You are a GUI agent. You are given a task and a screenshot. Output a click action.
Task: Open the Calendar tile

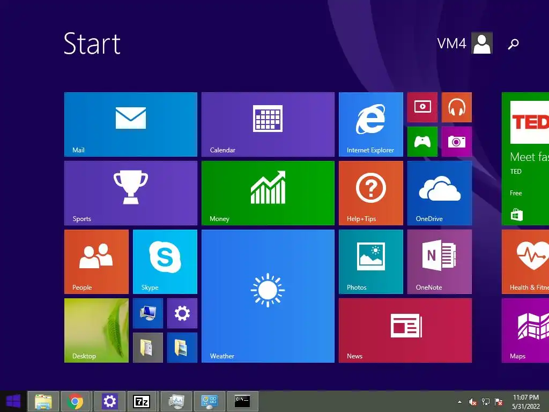pyautogui.click(x=268, y=124)
